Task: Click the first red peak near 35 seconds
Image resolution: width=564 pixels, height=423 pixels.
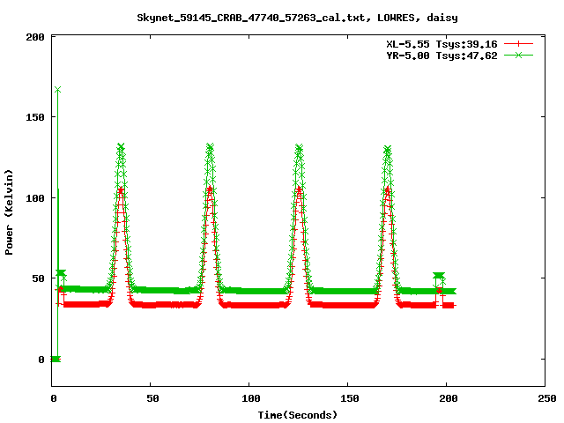Action: coord(121,189)
